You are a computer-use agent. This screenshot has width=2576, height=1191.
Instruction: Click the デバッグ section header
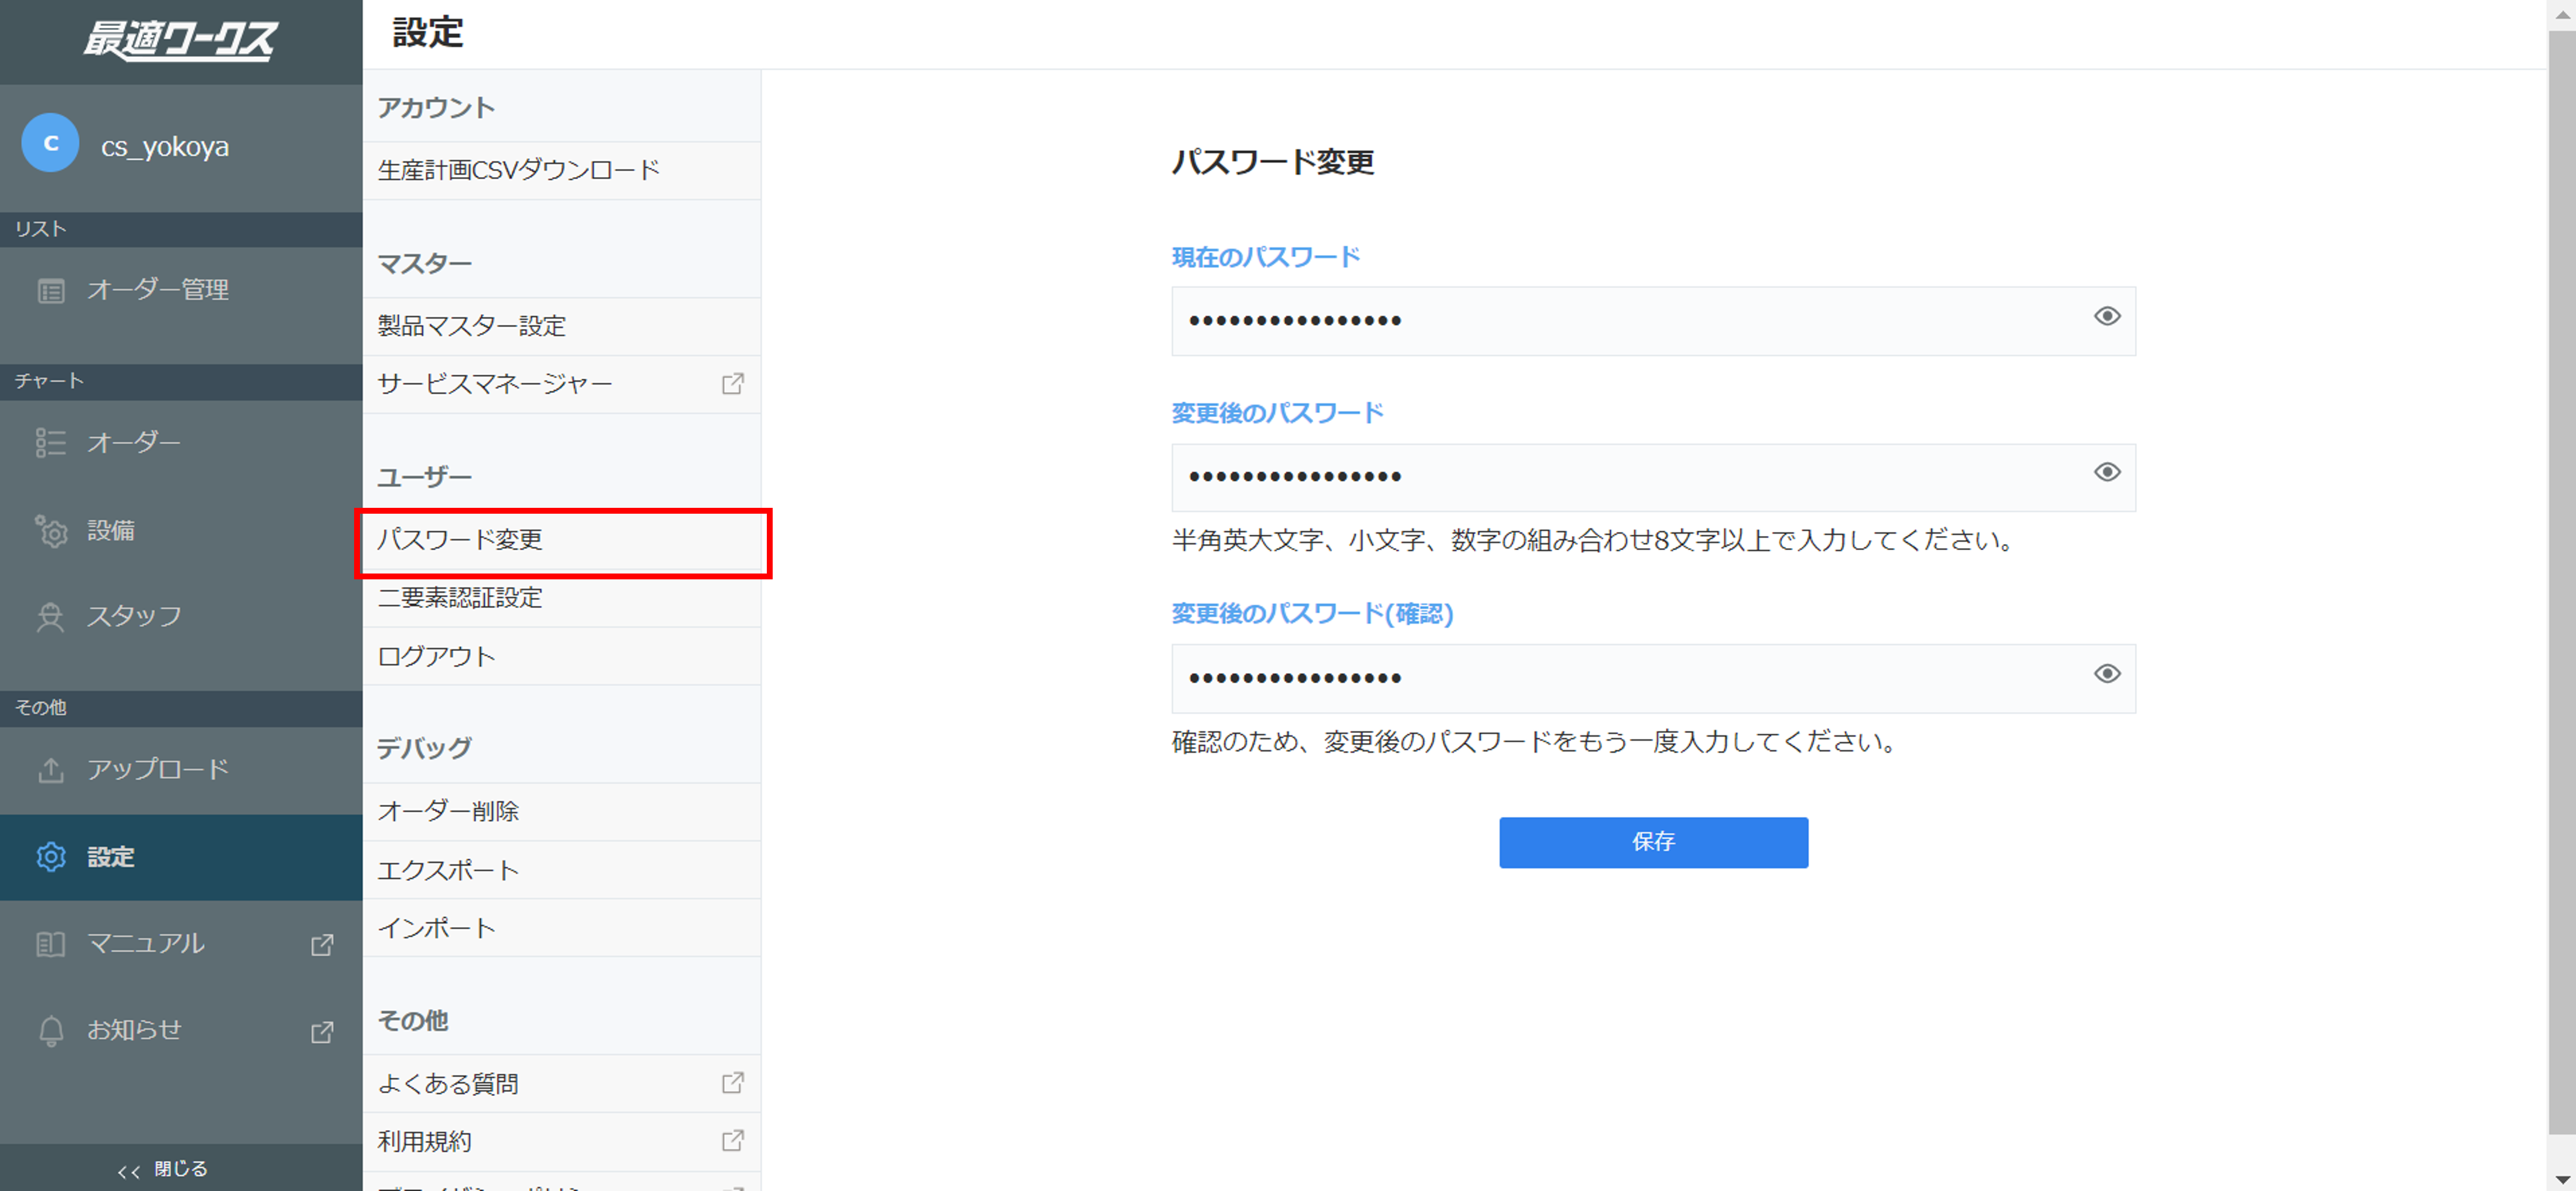click(424, 748)
